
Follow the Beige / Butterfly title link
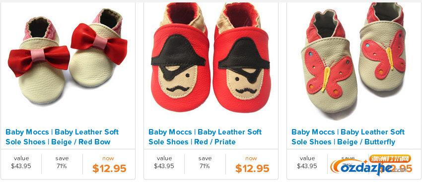click(x=348, y=137)
